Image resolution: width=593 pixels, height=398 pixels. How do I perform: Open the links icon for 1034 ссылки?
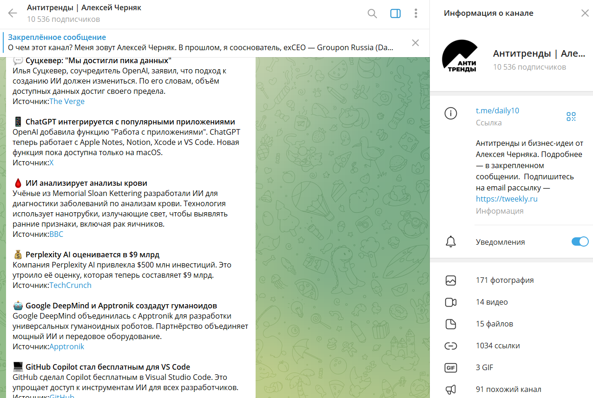tap(450, 346)
